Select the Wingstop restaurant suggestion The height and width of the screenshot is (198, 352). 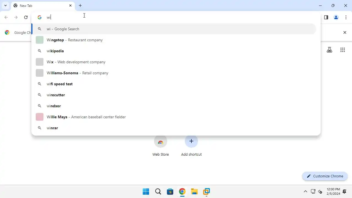point(174,40)
